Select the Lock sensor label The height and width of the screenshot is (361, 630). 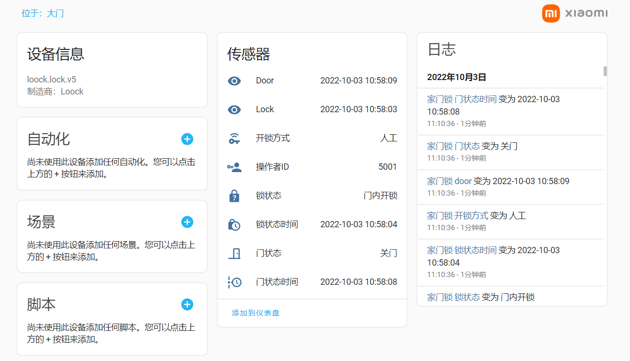click(265, 109)
